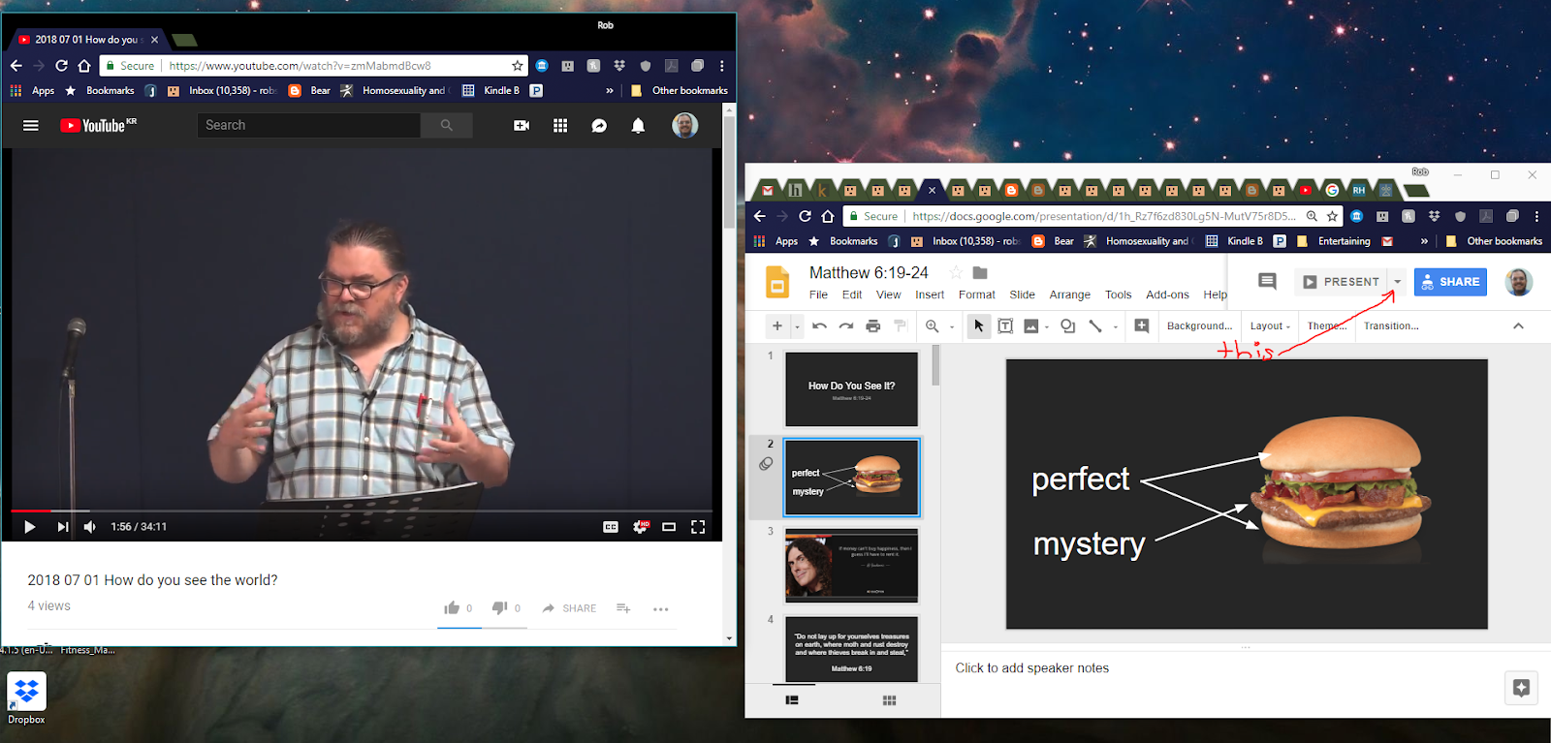Choose the Select arrow tool
Viewport: 1551px width, 743px height.
[x=979, y=326]
